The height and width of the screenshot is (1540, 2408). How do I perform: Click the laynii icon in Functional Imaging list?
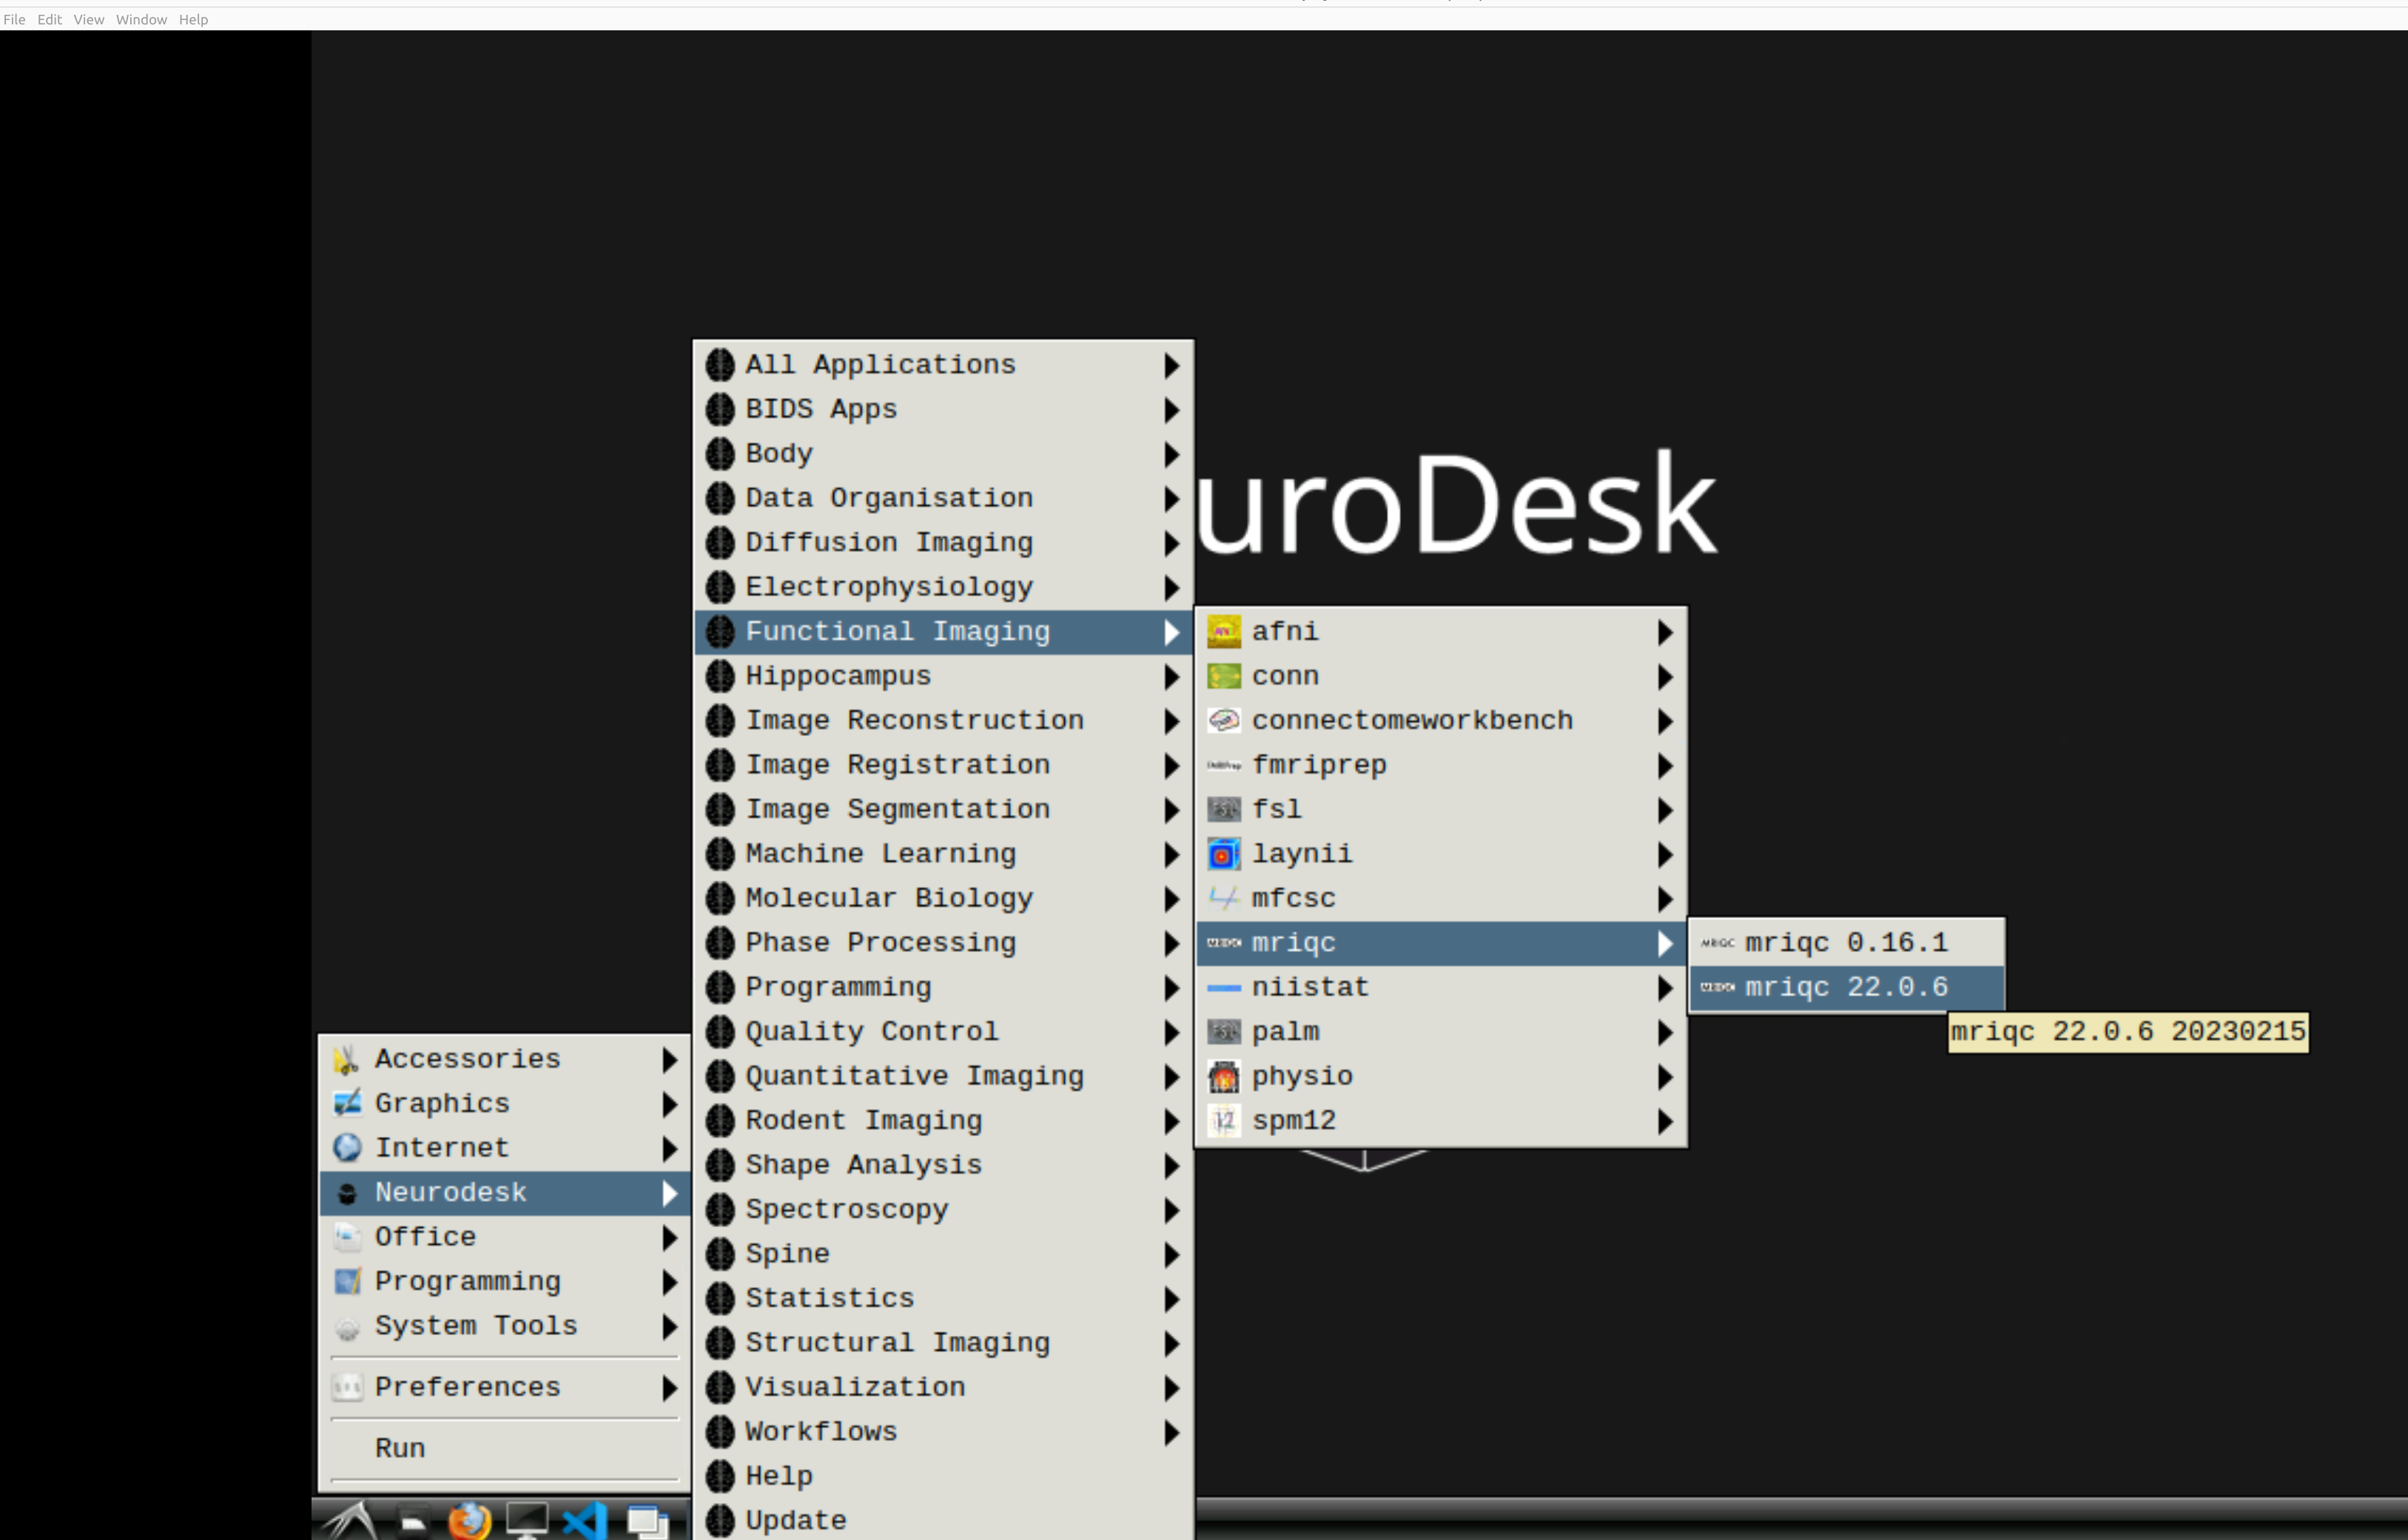[x=1223, y=854]
